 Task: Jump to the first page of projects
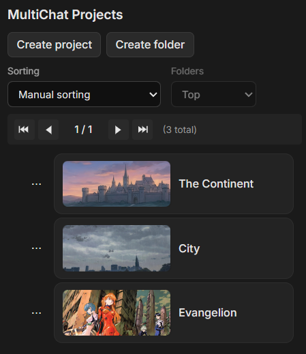[x=25, y=130]
